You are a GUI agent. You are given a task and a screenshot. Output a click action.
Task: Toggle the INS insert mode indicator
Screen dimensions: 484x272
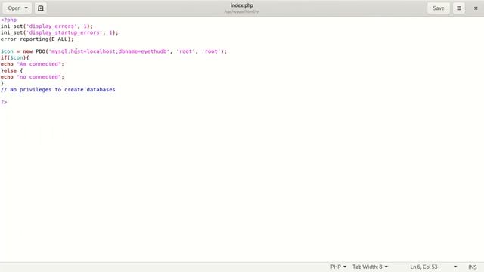point(472,267)
